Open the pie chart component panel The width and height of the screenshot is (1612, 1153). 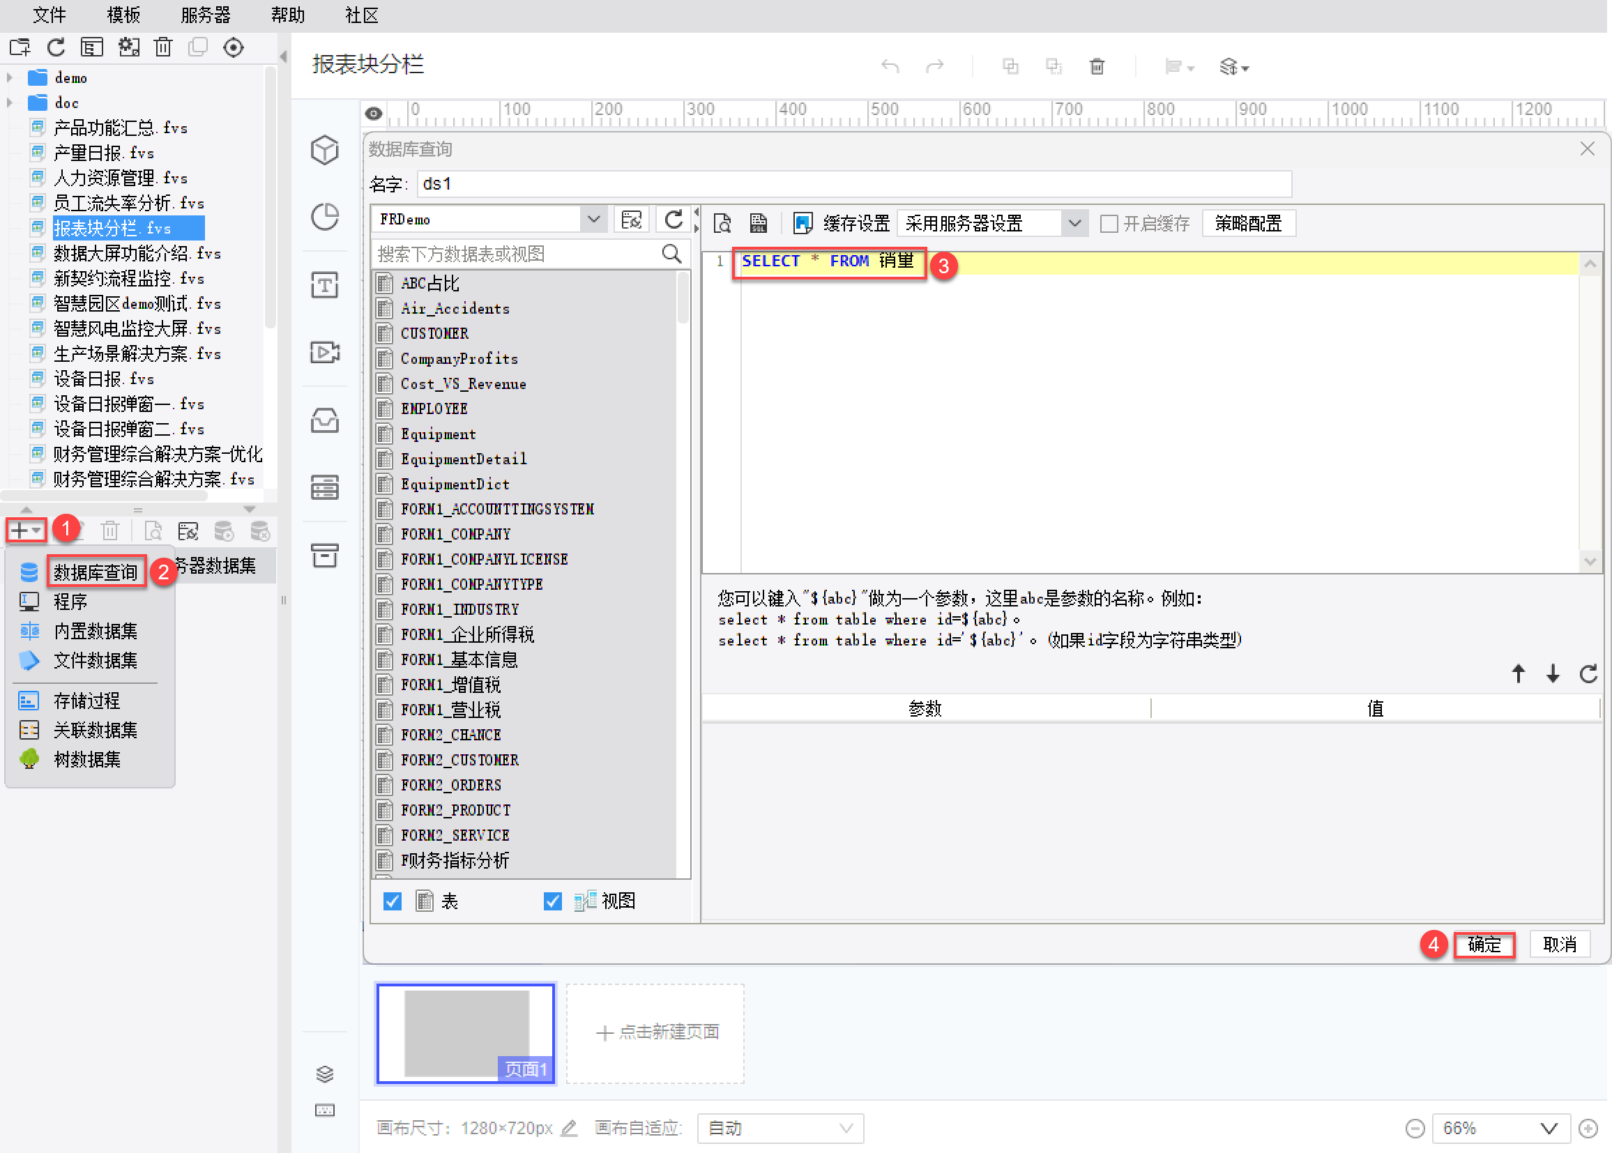324,217
